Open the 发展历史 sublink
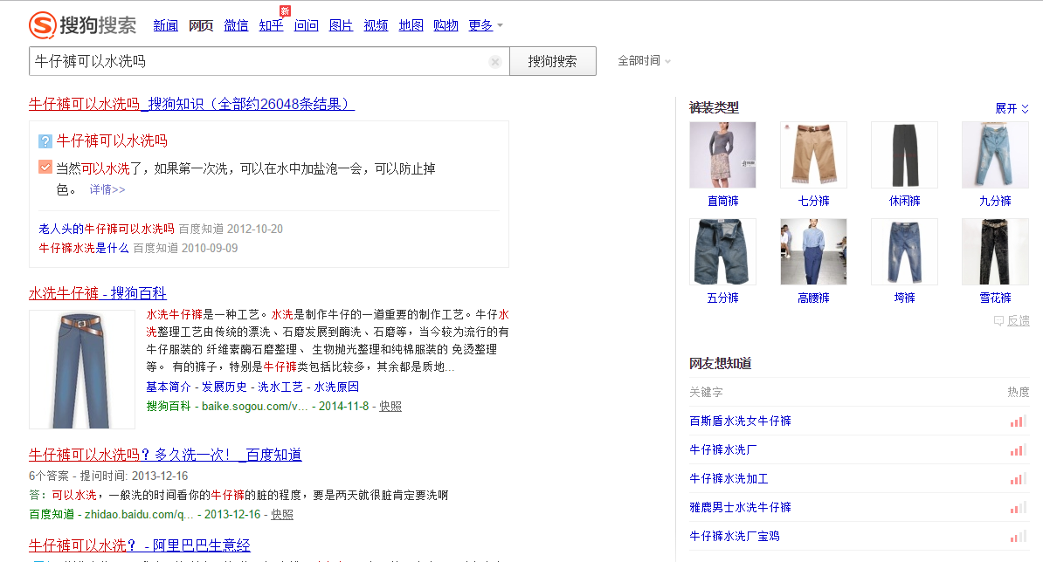The image size is (1043, 562). [x=224, y=387]
